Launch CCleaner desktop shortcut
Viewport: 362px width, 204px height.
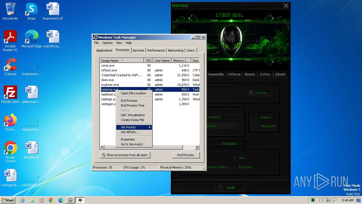tap(10, 67)
